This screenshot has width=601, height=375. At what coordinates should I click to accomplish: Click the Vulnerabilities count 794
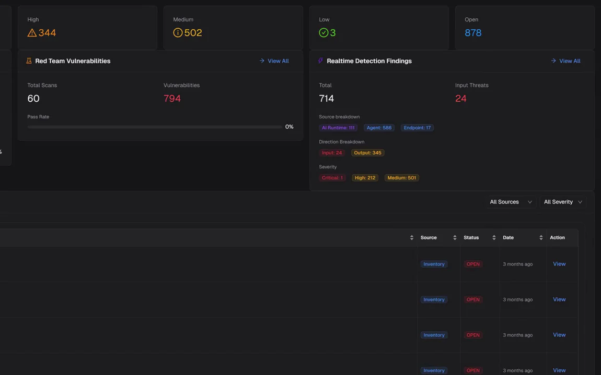click(172, 99)
